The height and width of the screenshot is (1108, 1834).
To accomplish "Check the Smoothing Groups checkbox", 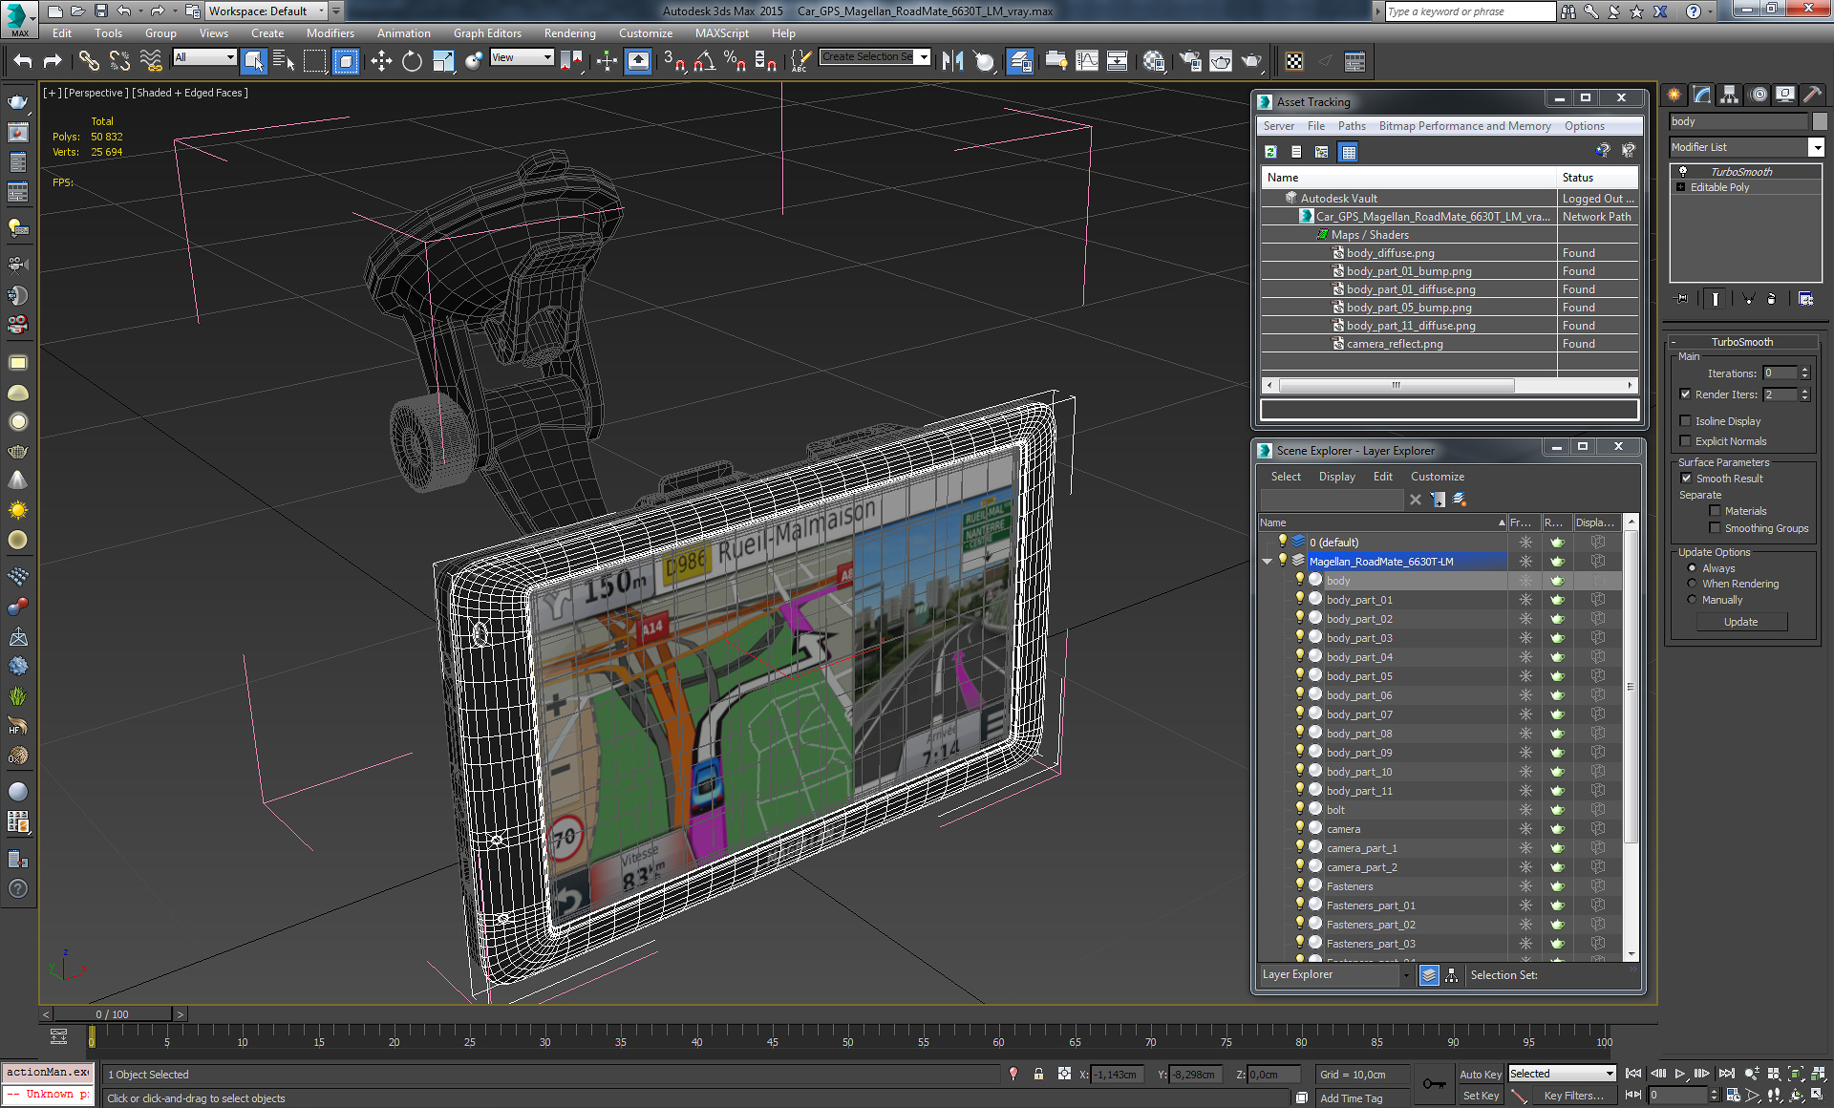I will 1715,528.
